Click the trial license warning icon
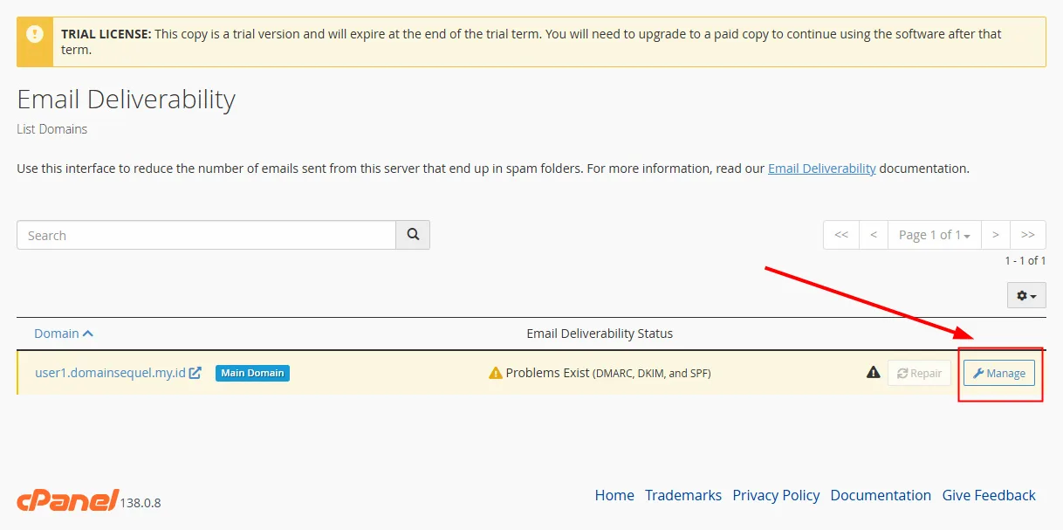This screenshot has height=530, width=1063. coord(35,34)
